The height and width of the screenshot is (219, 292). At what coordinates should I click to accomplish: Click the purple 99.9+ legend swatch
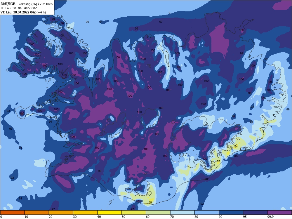(280, 213)
